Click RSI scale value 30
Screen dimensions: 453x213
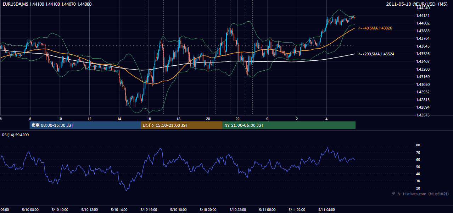pyautogui.click(x=418, y=181)
